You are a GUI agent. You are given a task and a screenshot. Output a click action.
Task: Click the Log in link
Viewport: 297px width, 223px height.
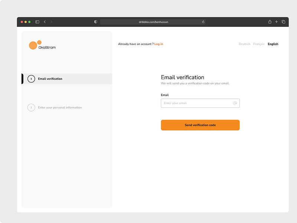(x=159, y=44)
